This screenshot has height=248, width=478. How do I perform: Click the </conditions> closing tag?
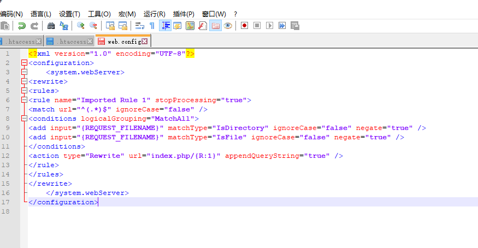pyautogui.click(x=57, y=146)
